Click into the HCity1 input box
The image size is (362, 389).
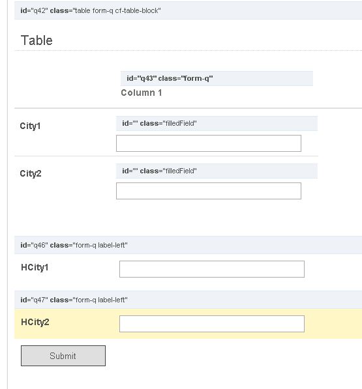click(212, 269)
